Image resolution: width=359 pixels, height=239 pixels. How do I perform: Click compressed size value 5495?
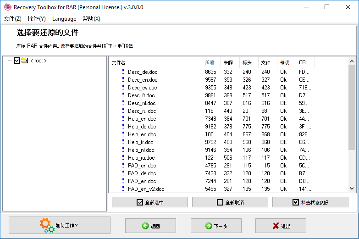coord(210,189)
